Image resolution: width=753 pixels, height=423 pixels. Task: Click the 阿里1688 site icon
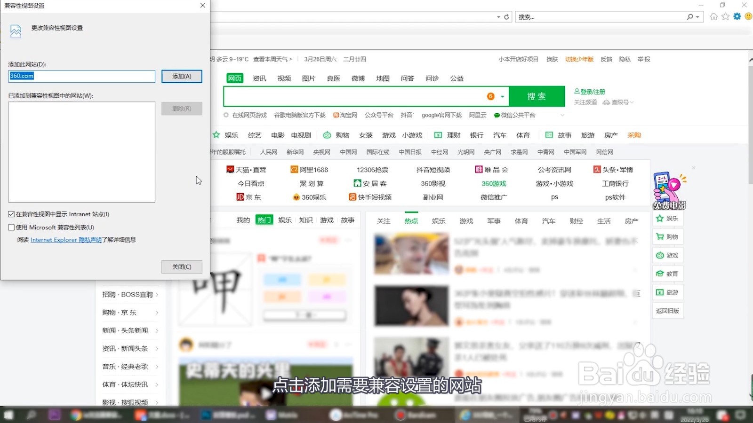pos(294,170)
